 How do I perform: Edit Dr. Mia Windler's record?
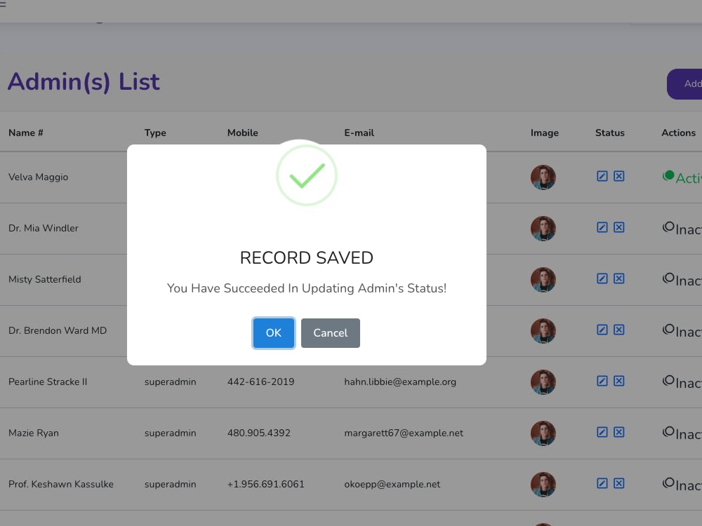pyautogui.click(x=602, y=227)
